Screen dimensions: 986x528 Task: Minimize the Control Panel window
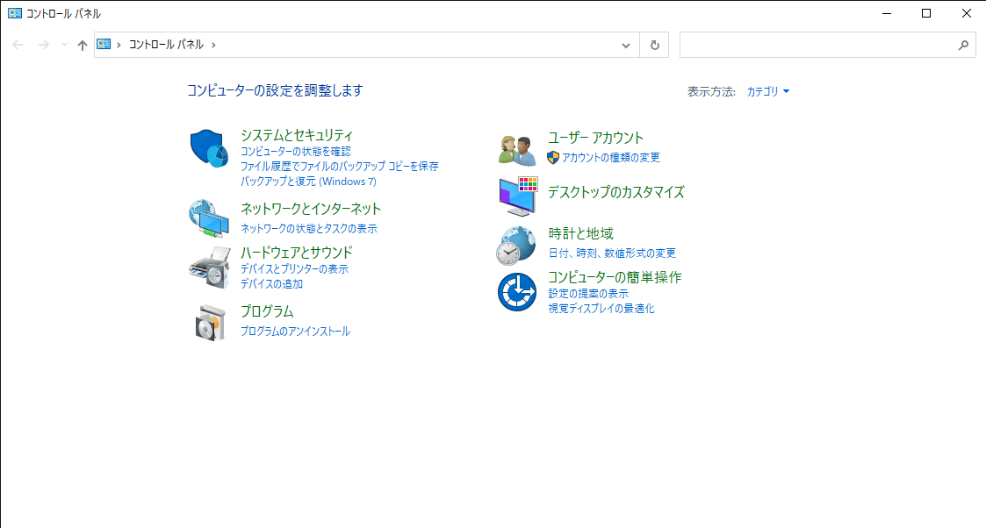[887, 13]
